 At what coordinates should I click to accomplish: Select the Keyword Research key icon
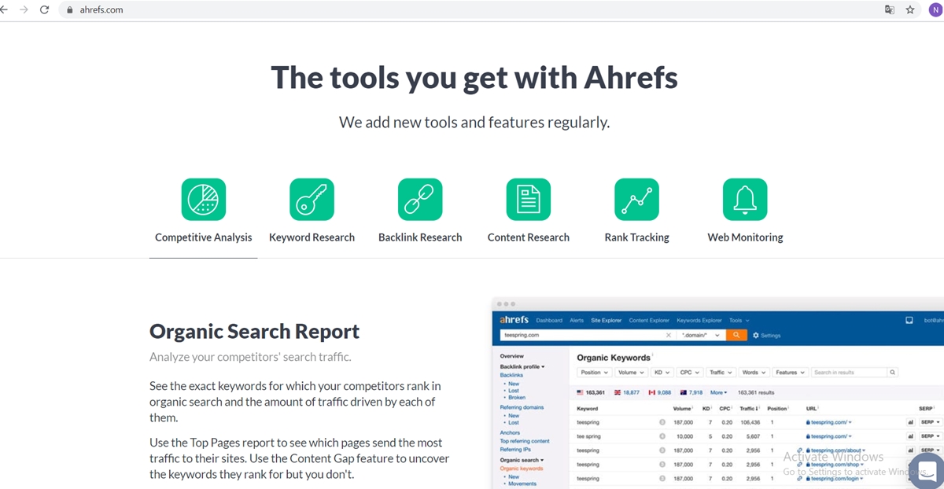(312, 199)
